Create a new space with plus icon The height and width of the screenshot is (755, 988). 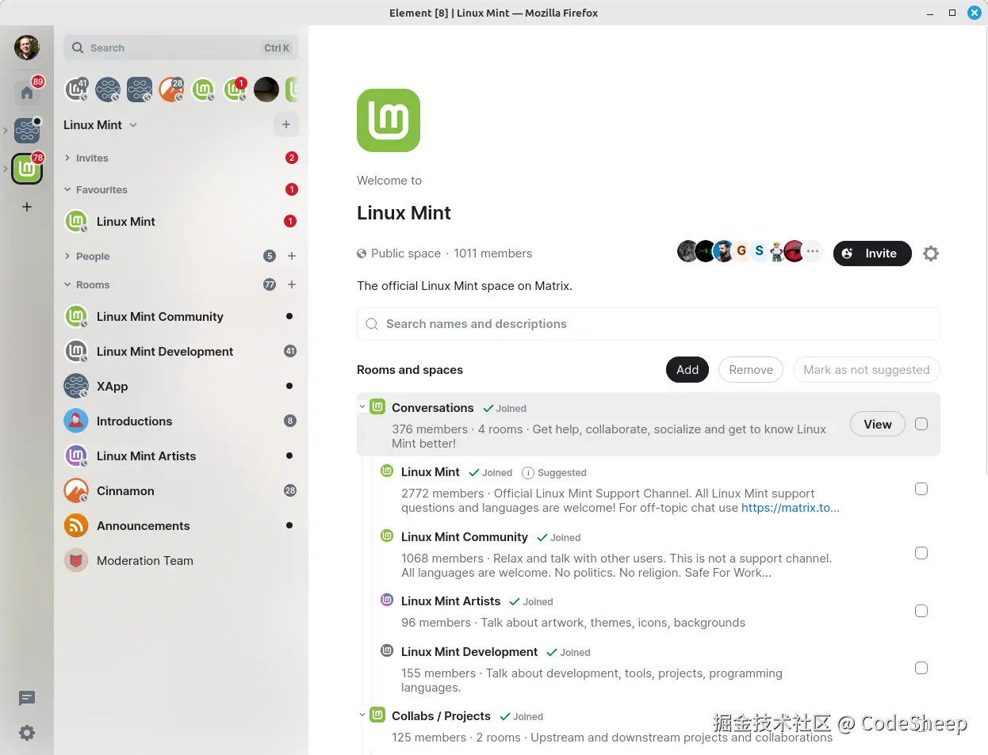coord(27,207)
